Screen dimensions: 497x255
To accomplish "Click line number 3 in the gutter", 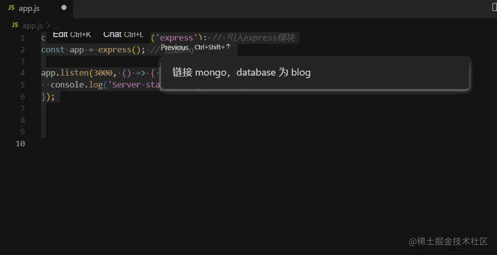I will click(x=23, y=62).
